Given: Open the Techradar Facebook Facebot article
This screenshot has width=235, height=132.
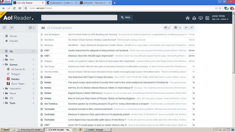Looking at the screenshot, I should [90, 109].
